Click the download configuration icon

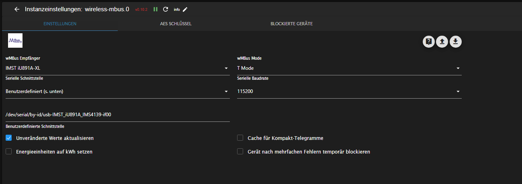point(456,42)
